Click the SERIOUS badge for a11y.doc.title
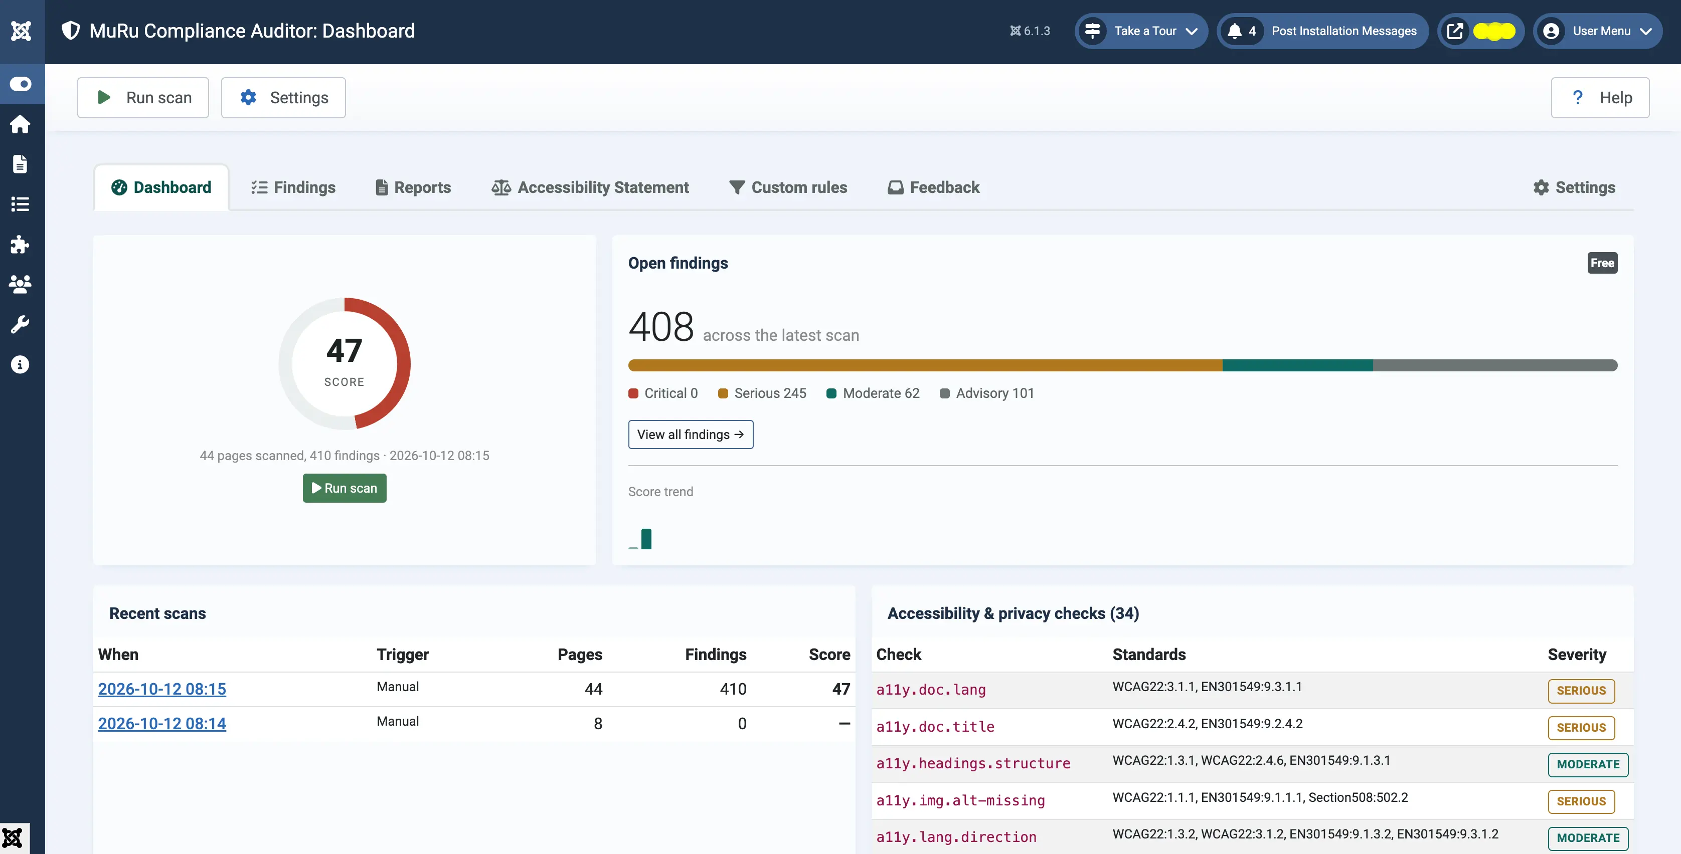 click(1581, 728)
